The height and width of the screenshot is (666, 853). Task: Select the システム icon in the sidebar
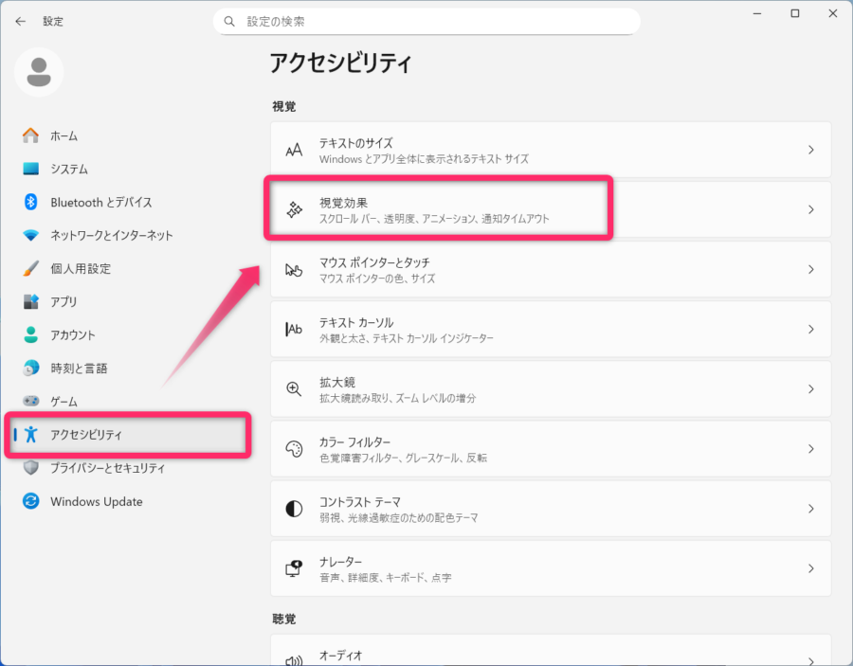point(29,169)
